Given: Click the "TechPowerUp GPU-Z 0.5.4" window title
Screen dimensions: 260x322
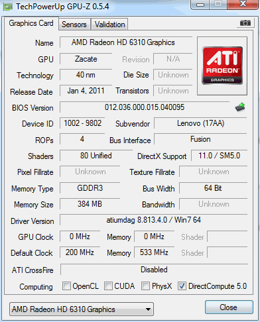Looking at the screenshot, I should tap(62, 7).
